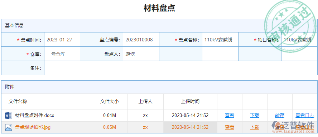Click the 盘点时间 field showing 2023-01-27
318x137 pixels.
(x=62, y=40)
